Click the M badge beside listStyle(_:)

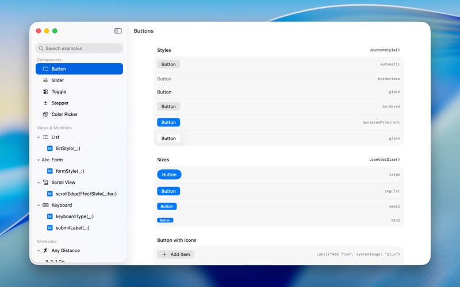50,149
